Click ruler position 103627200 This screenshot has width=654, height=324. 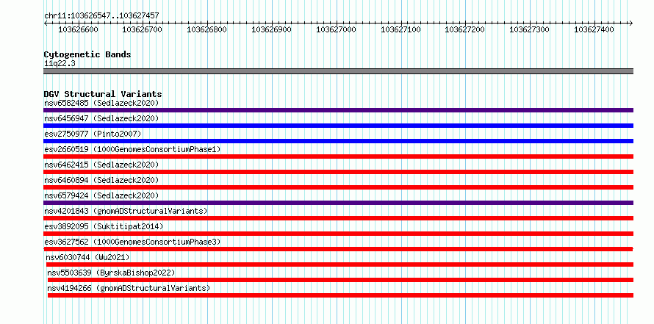[465, 29]
